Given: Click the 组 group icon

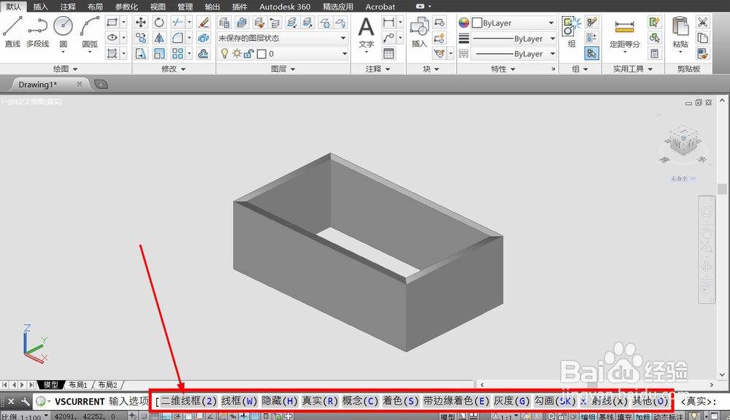Looking at the screenshot, I should click(x=572, y=31).
